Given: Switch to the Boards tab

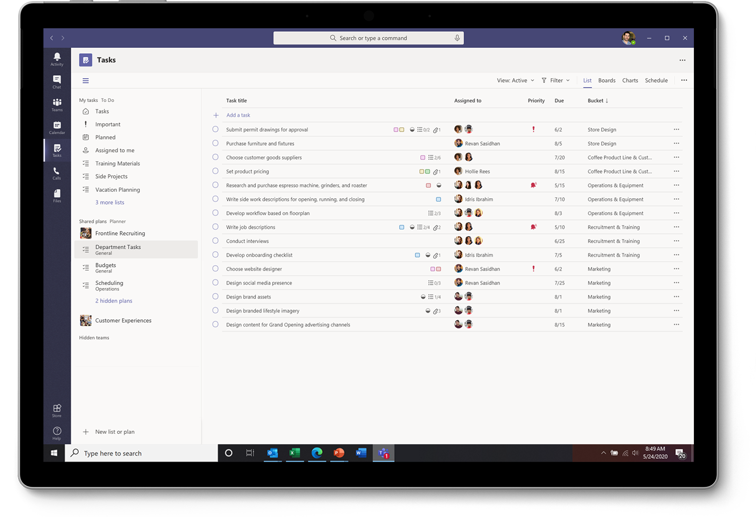Looking at the screenshot, I should 607,80.
